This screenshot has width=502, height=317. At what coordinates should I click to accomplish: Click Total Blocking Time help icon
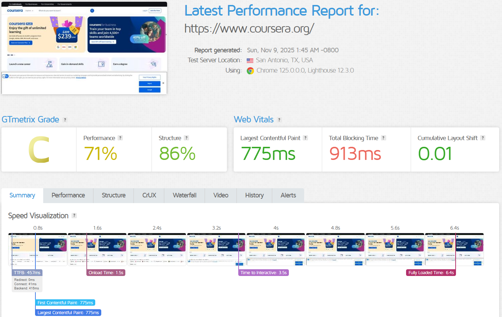point(383,138)
